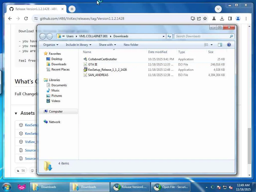The width and height of the screenshot is (256, 192).
Task: Select Music library
Action: coord(55,90)
